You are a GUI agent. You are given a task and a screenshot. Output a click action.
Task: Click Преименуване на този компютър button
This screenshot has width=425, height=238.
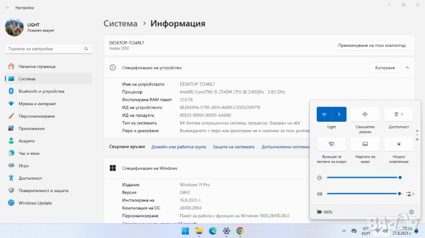tap(372, 45)
